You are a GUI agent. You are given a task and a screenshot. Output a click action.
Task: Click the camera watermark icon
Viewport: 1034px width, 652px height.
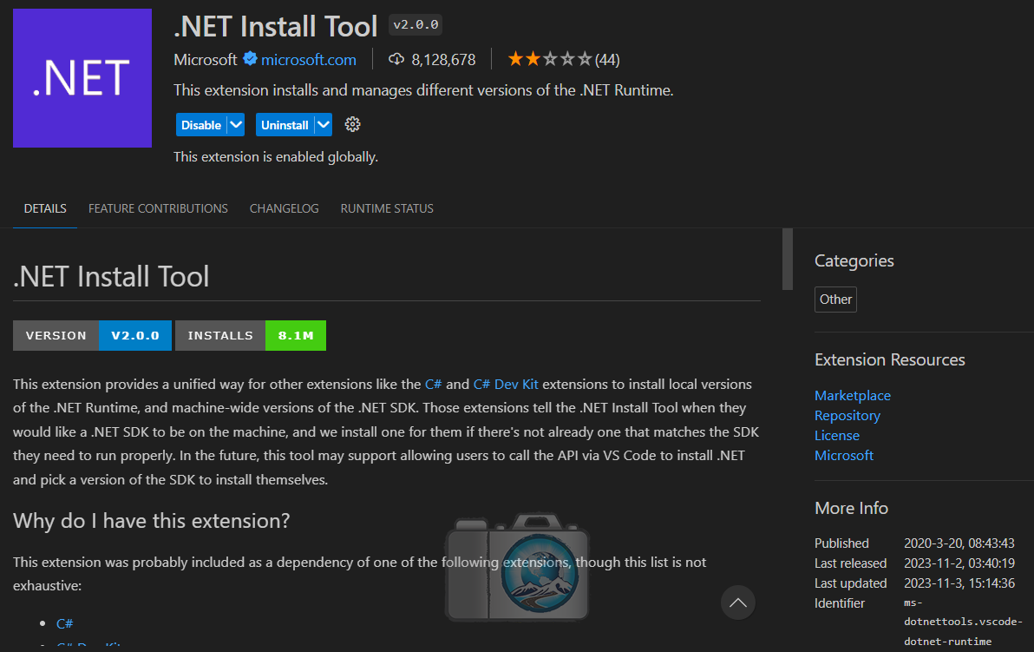(x=517, y=568)
